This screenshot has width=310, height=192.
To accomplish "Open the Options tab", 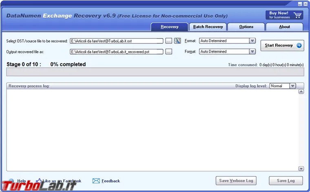I will pos(246,27).
